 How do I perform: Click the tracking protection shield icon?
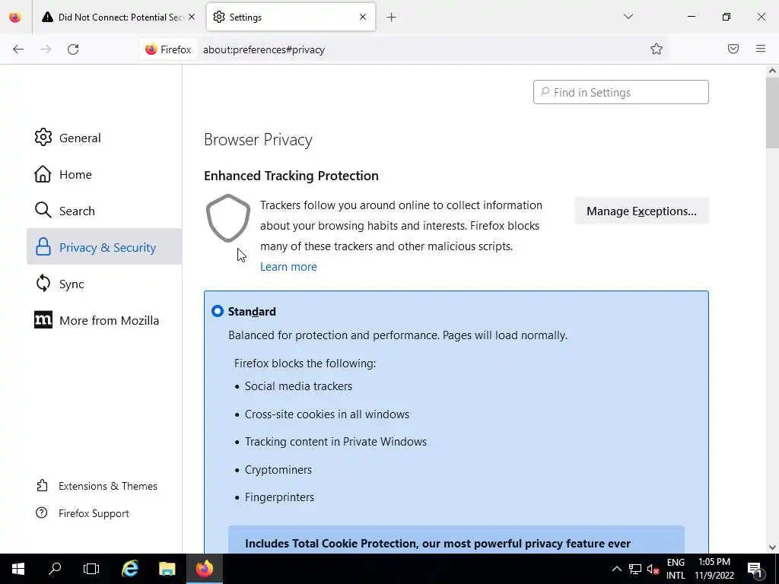228,218
